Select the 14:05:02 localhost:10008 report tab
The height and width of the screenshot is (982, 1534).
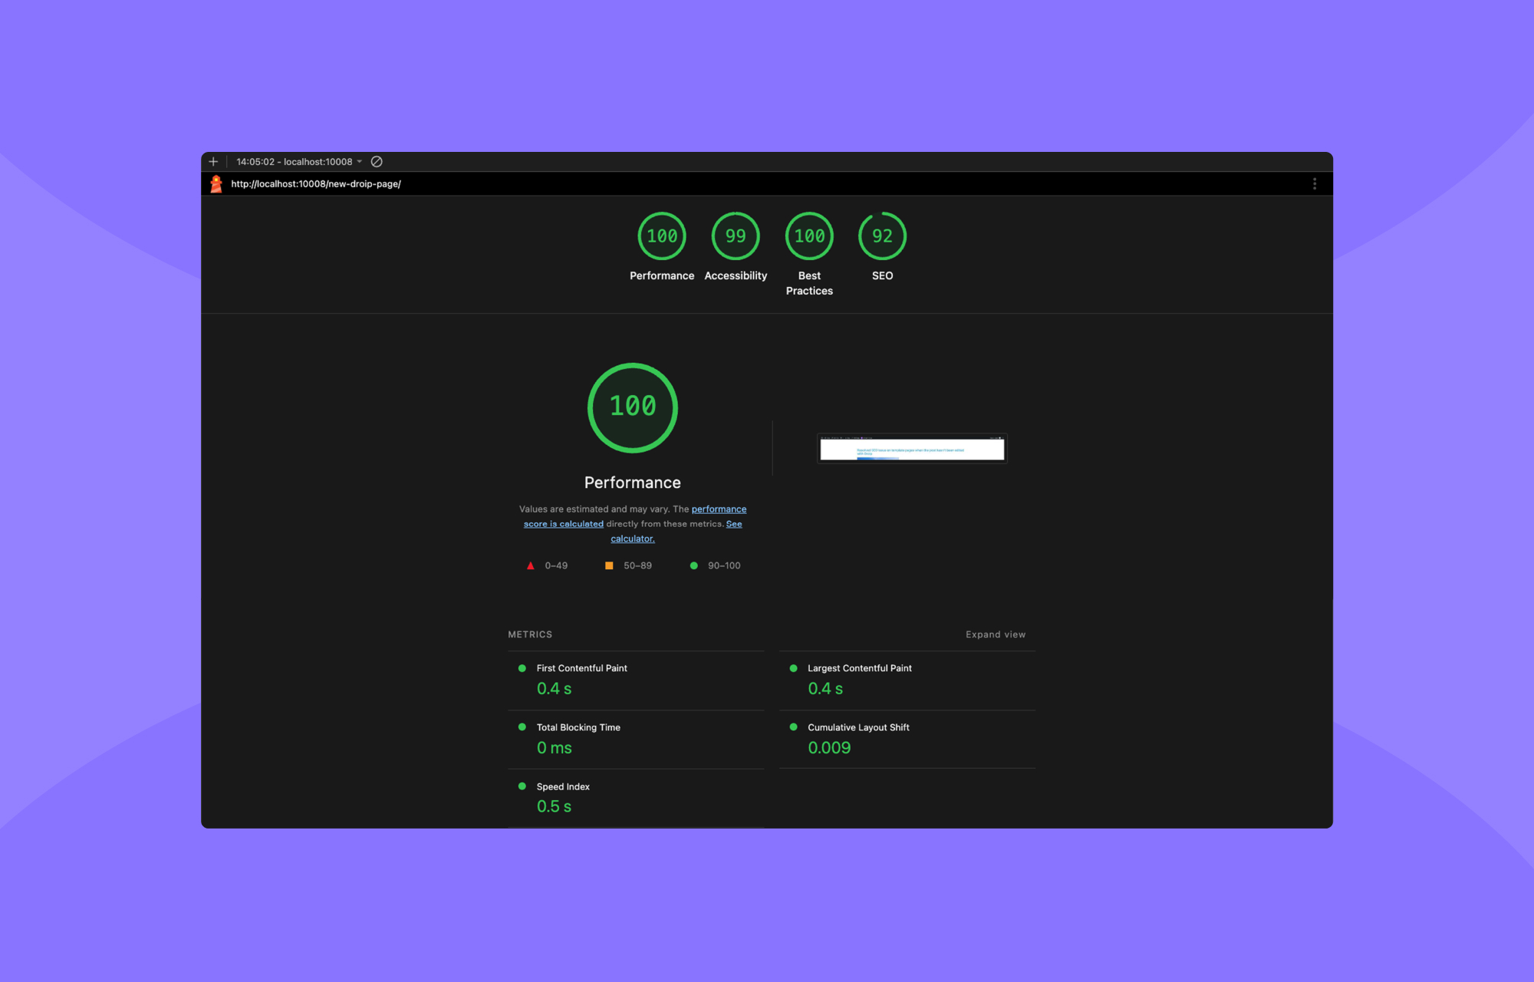[295, 161]
